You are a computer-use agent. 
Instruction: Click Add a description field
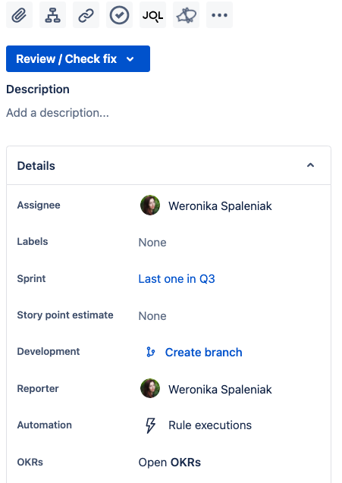58,113
